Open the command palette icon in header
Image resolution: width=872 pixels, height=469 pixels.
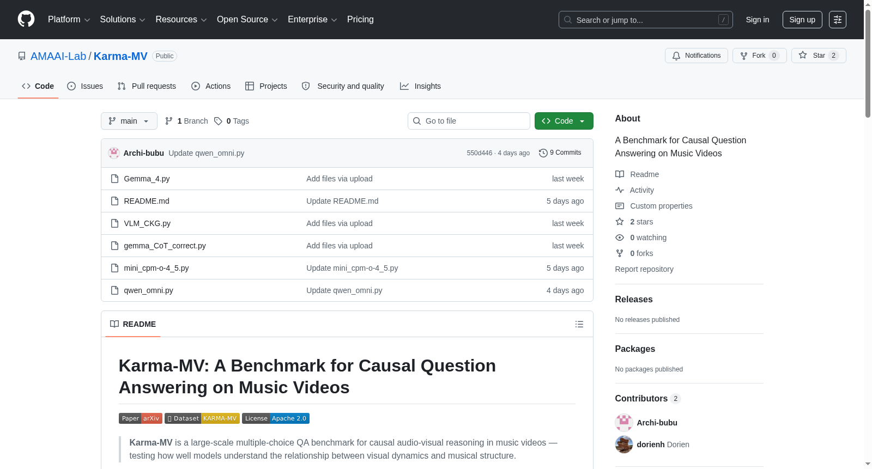[837, 20]
